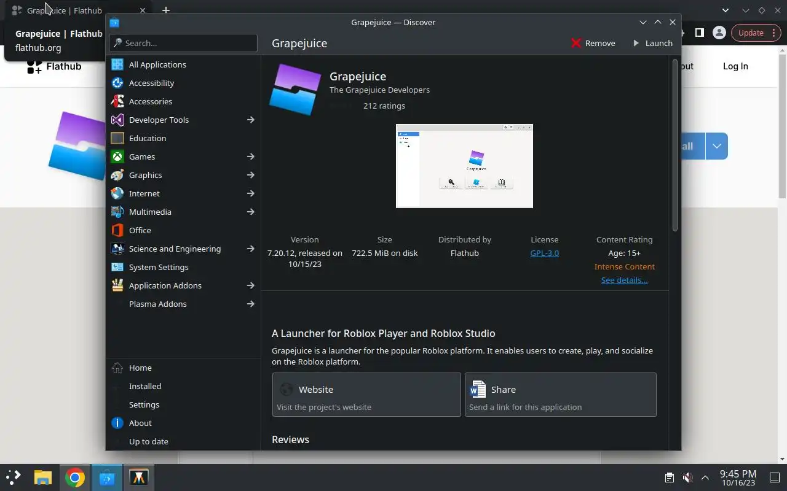Open the About page in Discover

click(183, 423)
